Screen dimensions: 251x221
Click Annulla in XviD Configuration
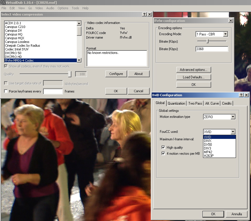click(237, 214)
